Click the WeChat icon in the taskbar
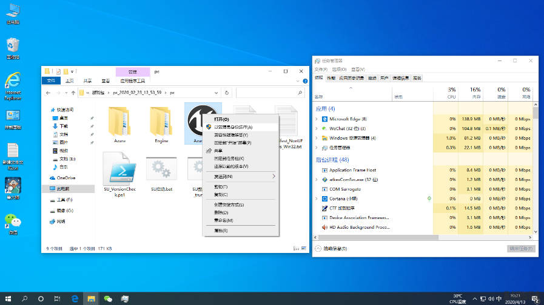This screenshot has width=544, height=305. (x=108, y=298)
